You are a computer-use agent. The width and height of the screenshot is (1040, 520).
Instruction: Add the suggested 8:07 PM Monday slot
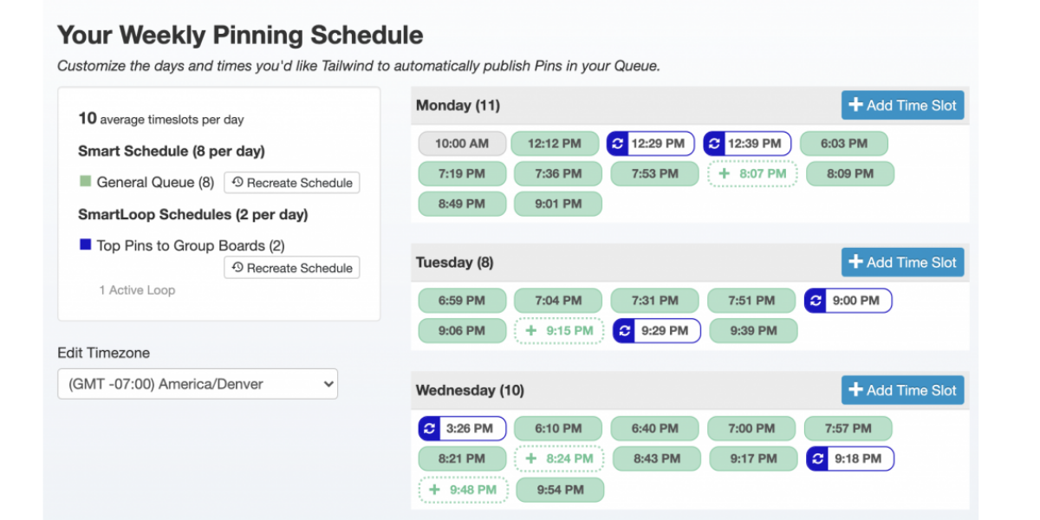(752, 173)
